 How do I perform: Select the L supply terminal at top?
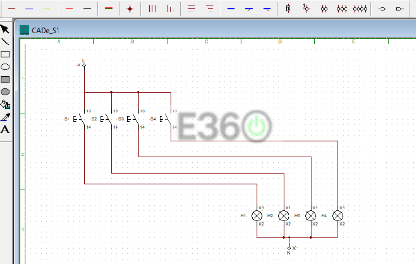pos(84,65)
